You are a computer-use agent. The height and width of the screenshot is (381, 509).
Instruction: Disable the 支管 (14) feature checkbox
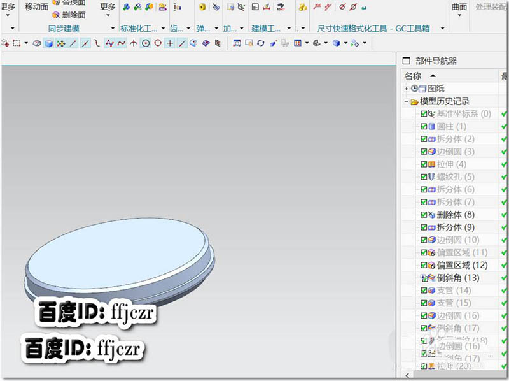pyautogui.click(x=424, y=291)
